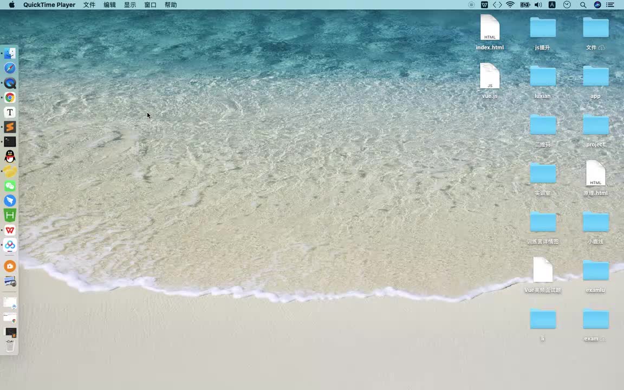Viewport: 624px width, 390px height.
Task: Select the 原理.html file
Action: click(596, 178)
